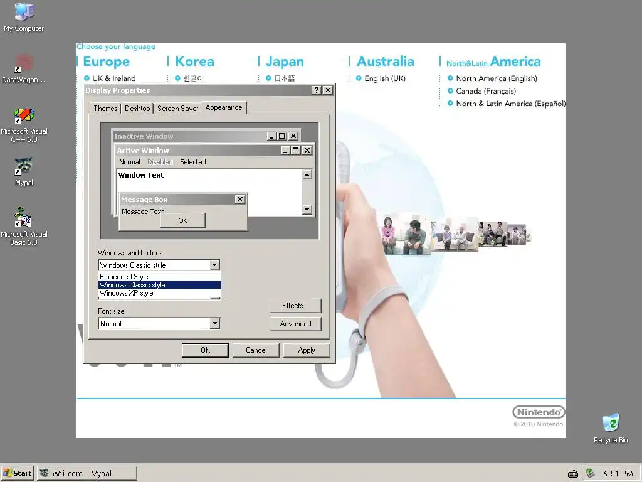Viewport: 642px width, 482px height.
Task: Collapse Windows and buttons dropdown arrow
Action: [215, 265]
